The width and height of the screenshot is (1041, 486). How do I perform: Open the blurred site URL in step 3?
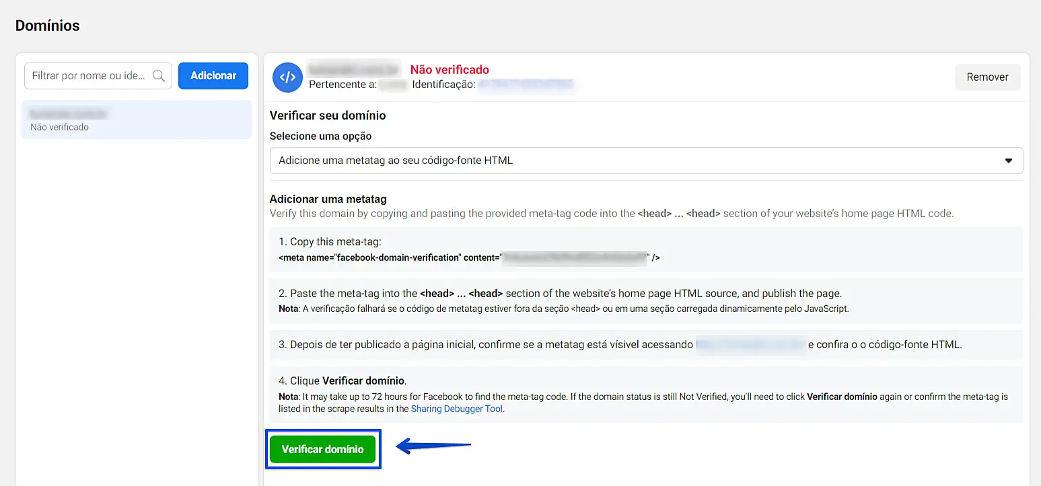pos(750,344)
